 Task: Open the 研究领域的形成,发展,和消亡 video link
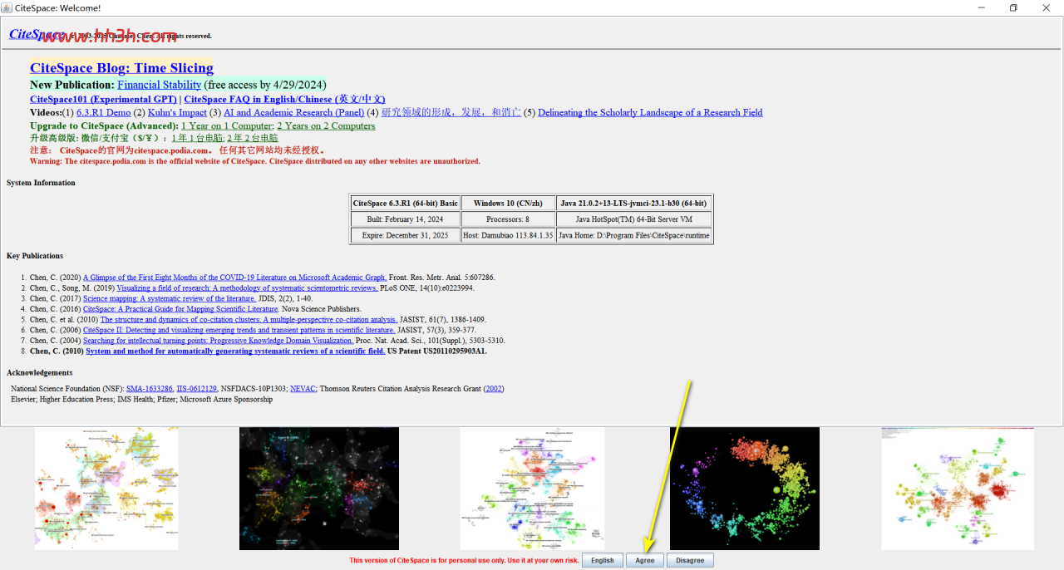click(x=451, y=112)
